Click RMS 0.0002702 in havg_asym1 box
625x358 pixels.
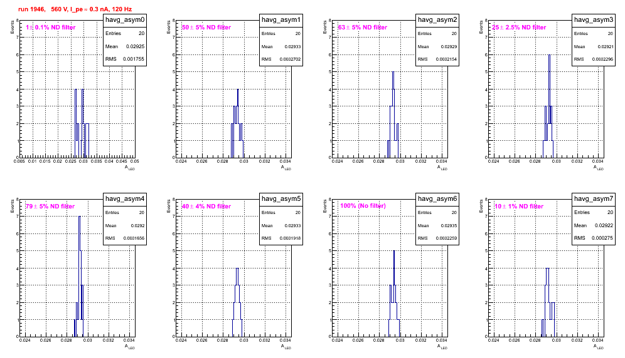pos(281,59)
